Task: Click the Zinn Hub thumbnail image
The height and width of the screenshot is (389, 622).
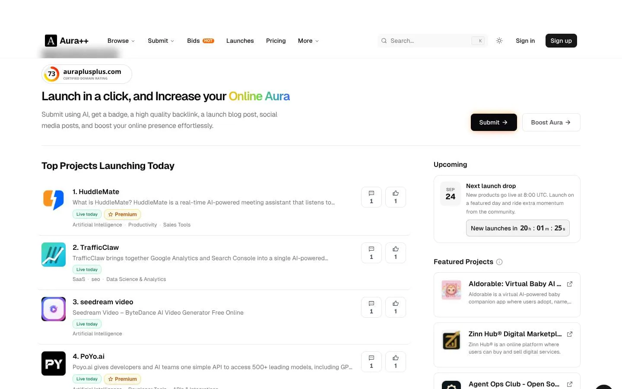Action: (451, 340)
